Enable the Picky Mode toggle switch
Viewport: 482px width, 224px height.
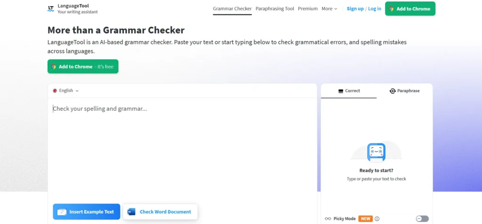[x=422, y=219]
